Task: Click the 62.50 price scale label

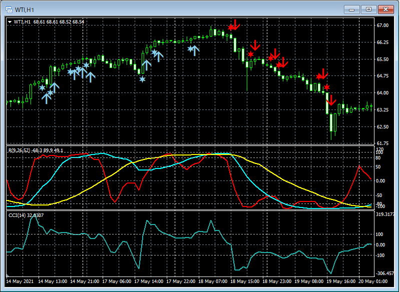Action: coord(383,126)
